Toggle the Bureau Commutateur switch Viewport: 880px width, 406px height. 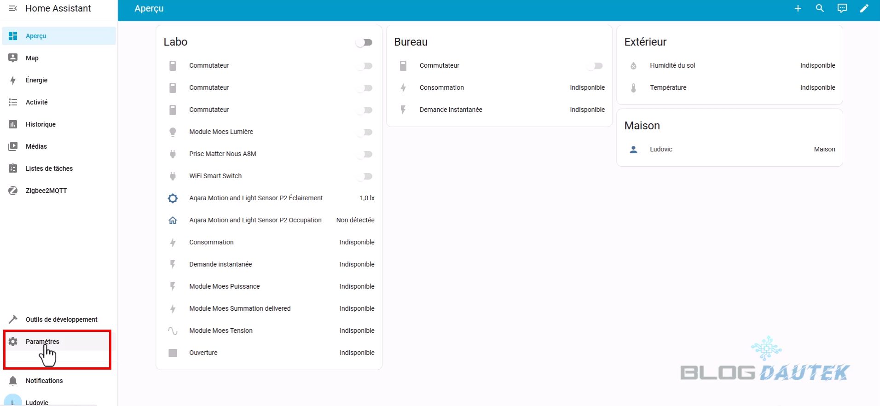point(596,66)
